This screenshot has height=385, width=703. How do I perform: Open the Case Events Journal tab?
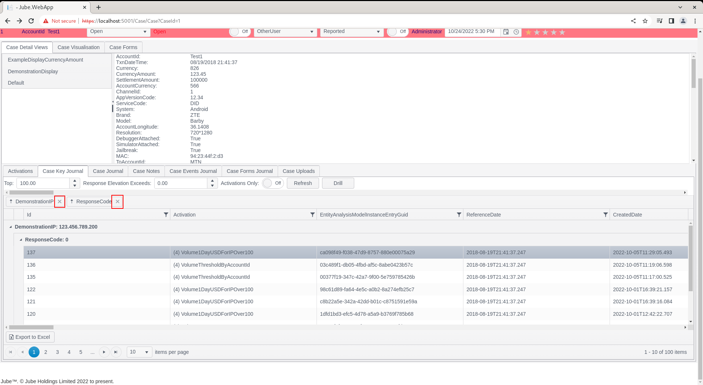point(193,171)
